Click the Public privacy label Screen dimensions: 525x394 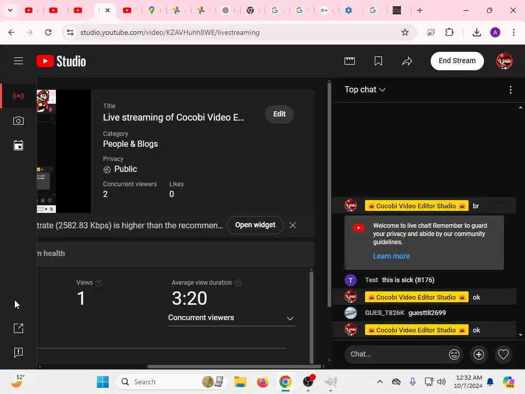coord(126,169)
